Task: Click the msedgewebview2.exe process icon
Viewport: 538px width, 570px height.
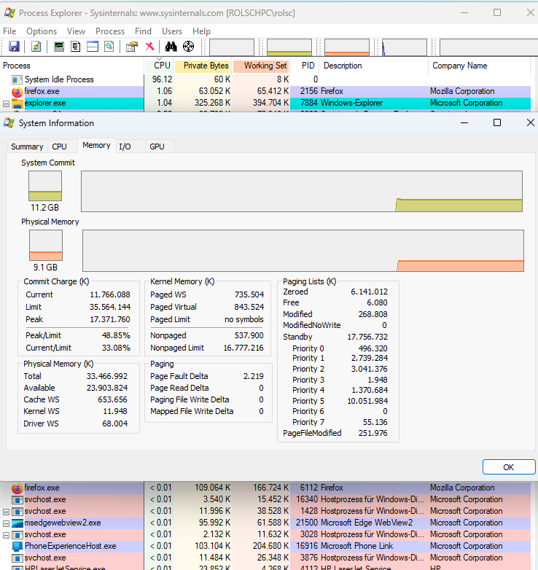Action: [x=17, y=523]
